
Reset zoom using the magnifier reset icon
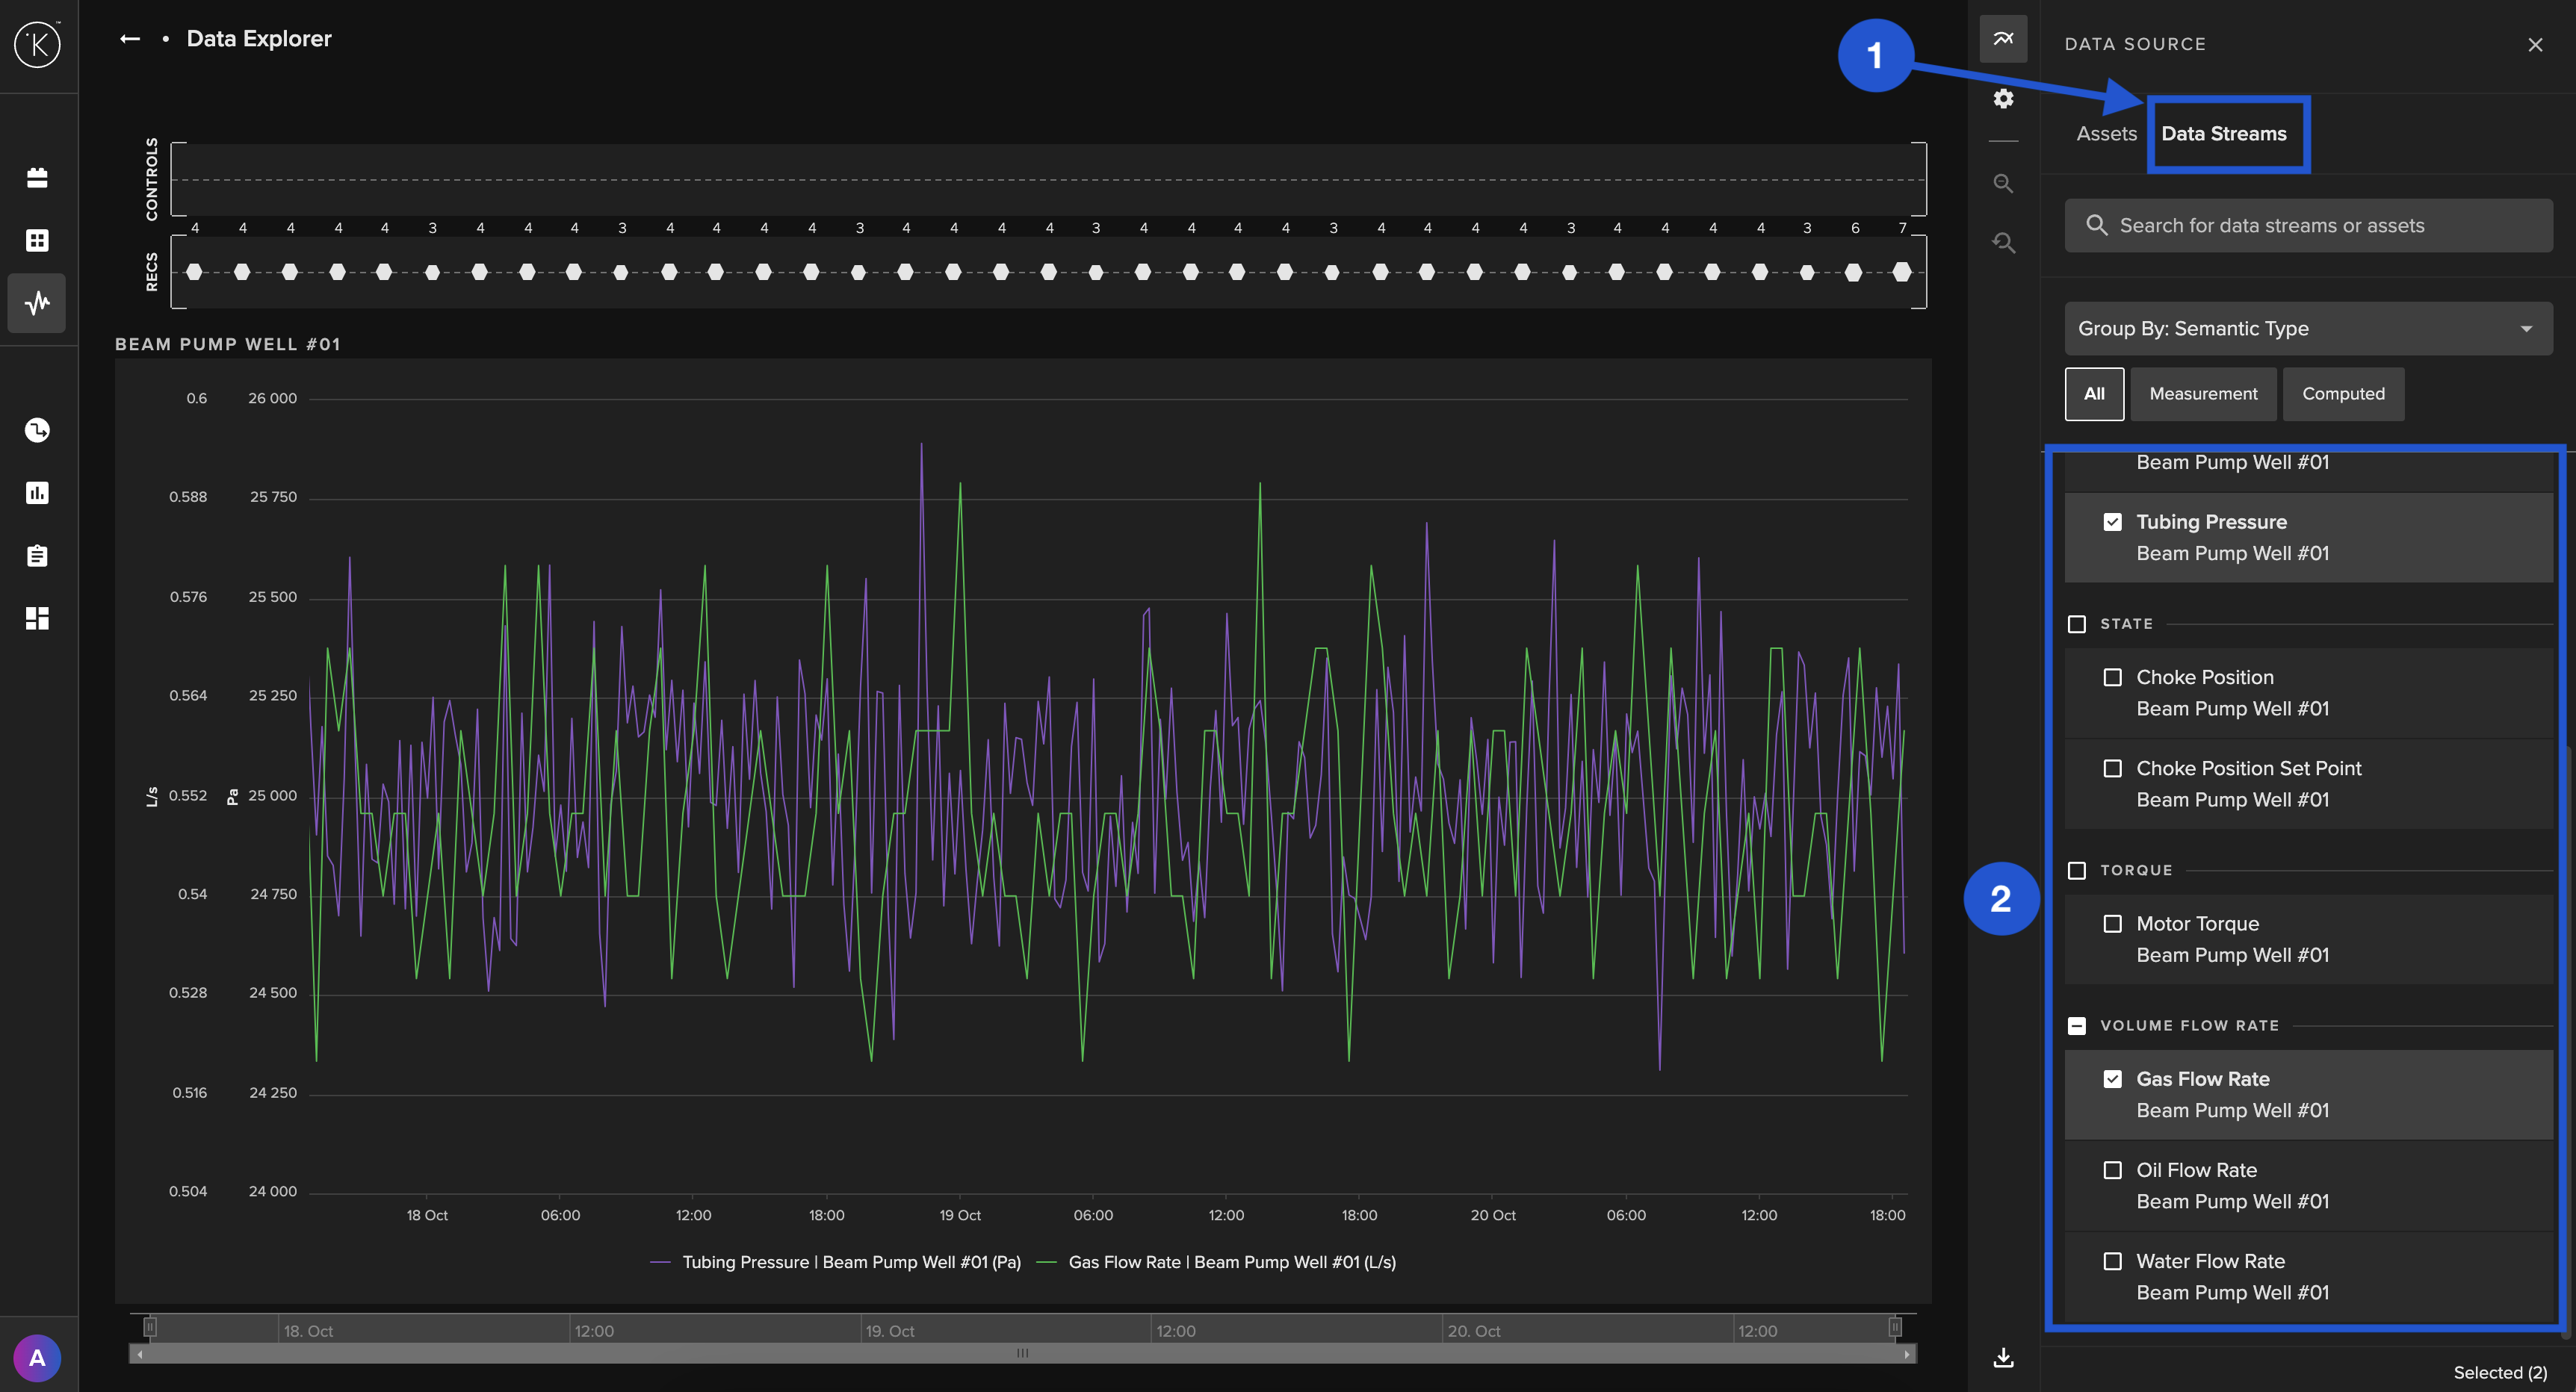[x=2003, y=242]
